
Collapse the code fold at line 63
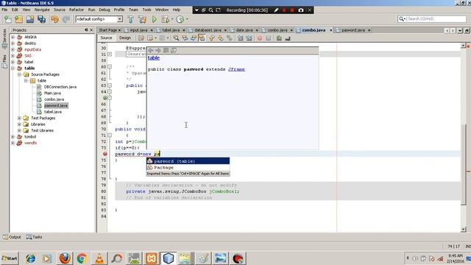(x=110, y=85)
